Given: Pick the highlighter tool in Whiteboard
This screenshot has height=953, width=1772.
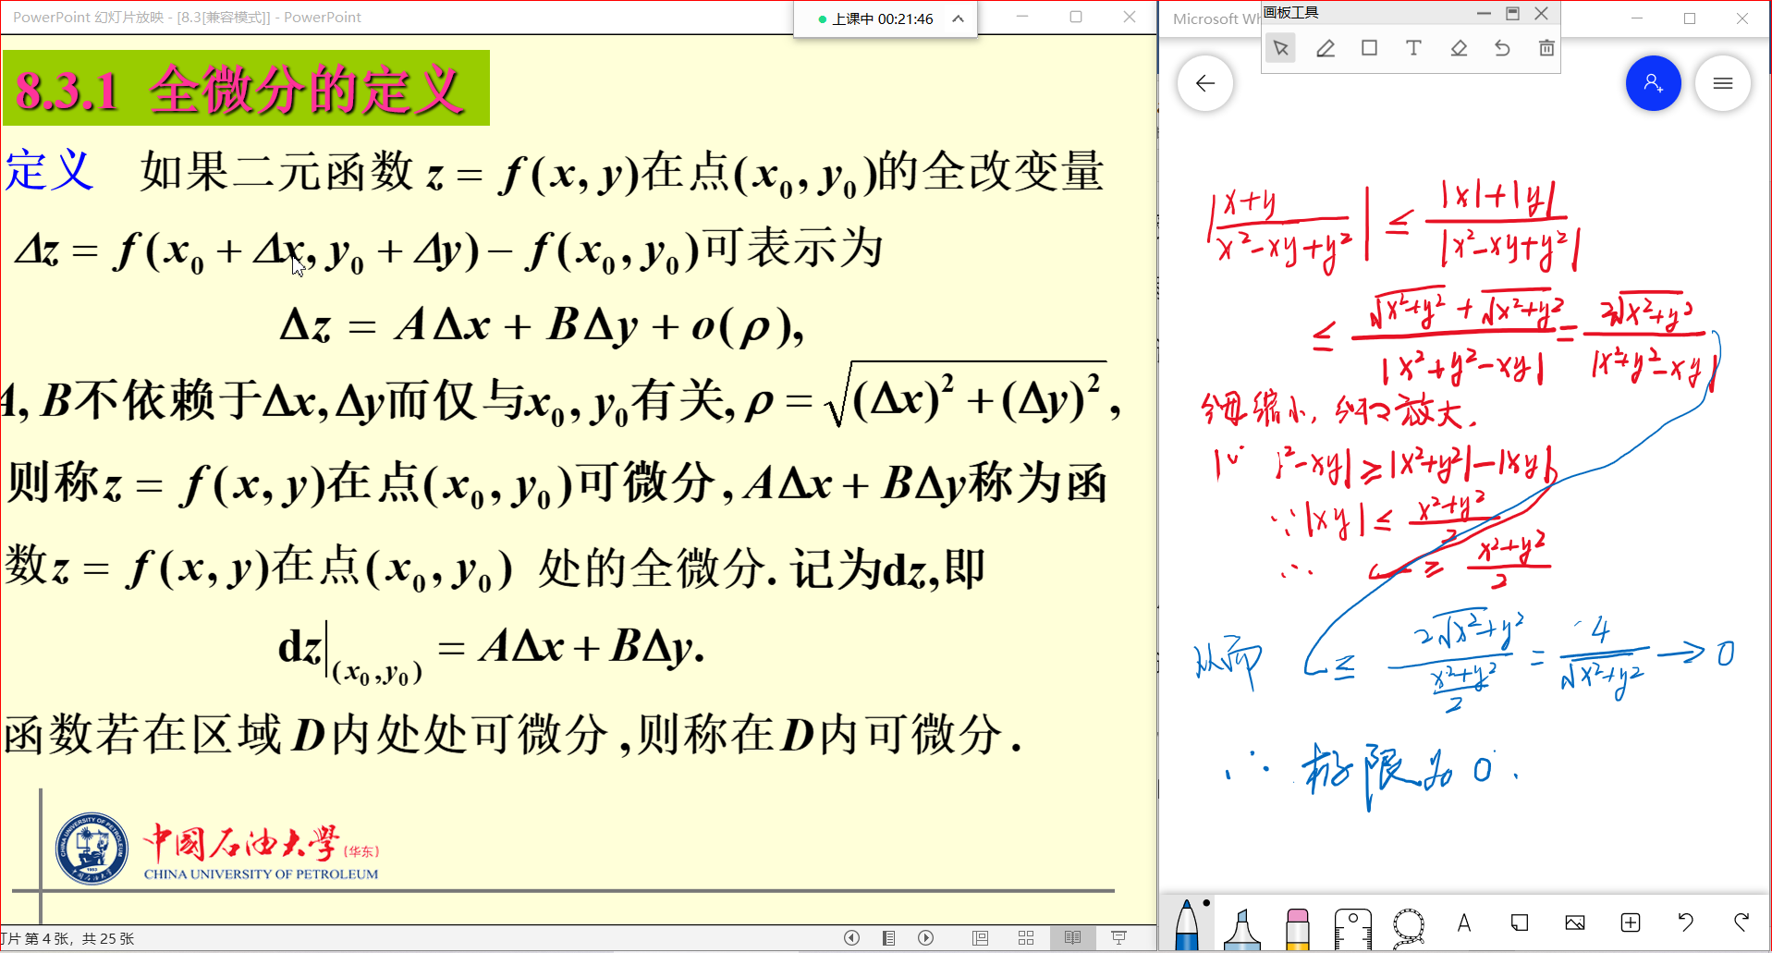Looking at the screenshot, I should [x=1241, y=926].
